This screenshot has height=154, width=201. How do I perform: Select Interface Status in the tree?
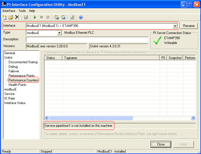click(15, 103)
